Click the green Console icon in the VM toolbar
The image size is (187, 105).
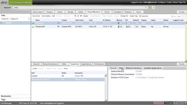coord(81,16)
